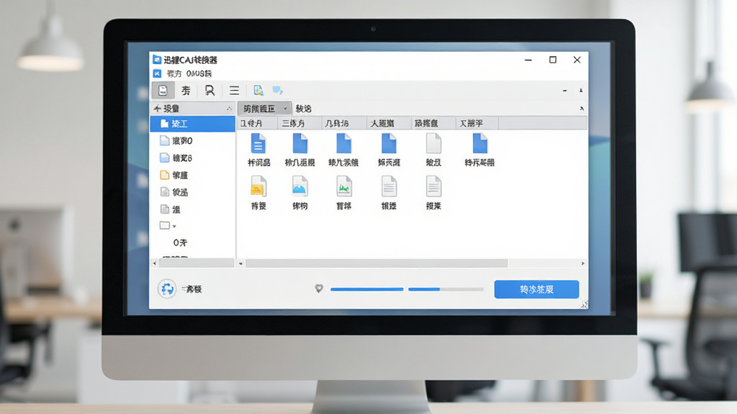Select the blue highlighted item in the sidebar
737x414 pixels.
point(193,124)
